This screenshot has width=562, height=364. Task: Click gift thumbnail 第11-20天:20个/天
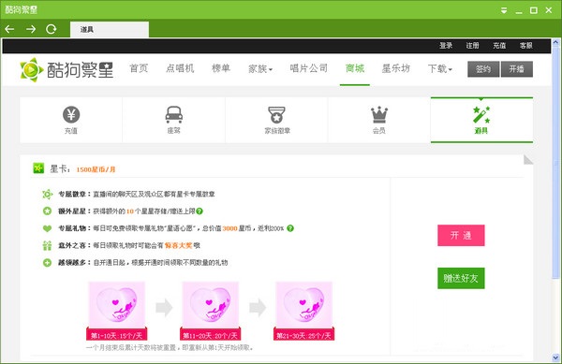(211, 311)
